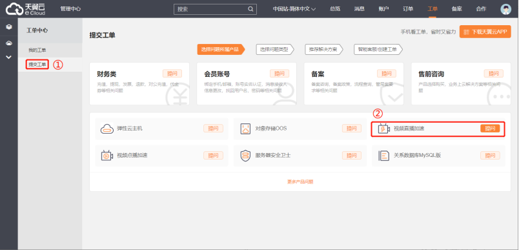The height and width of the screenshot is (250, 519).
Task: Click the 会员账号 card title
Action: 217,74
